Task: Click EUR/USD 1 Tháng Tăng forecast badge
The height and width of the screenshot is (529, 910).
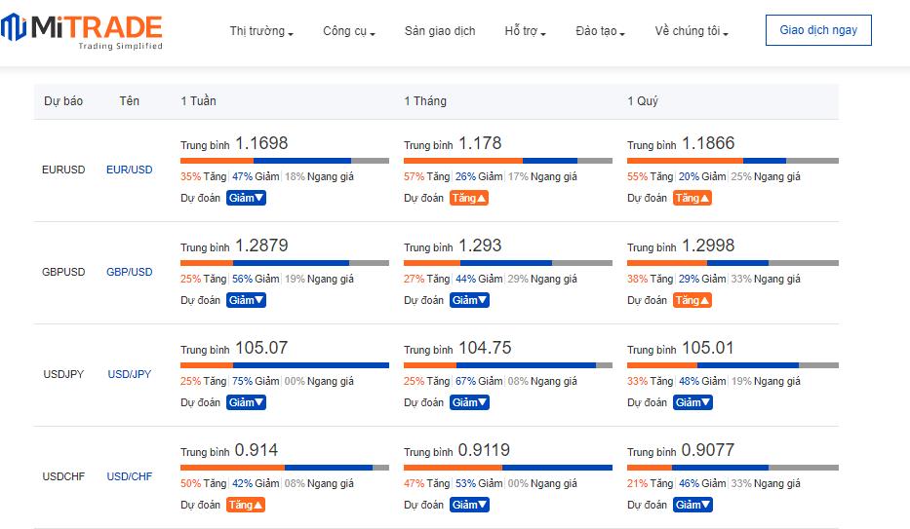Action: coord(469,198)
